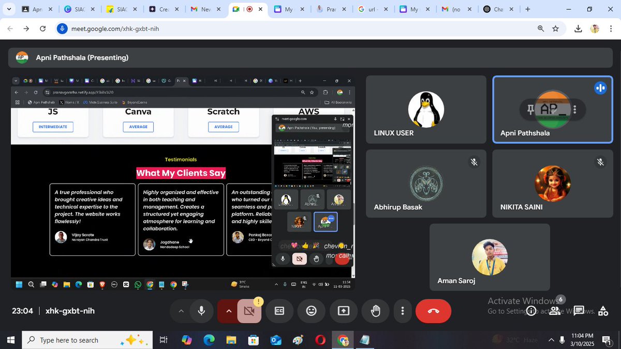Open Outlook from the taskbar
This screenshot has width=621, height=349.
275,340
